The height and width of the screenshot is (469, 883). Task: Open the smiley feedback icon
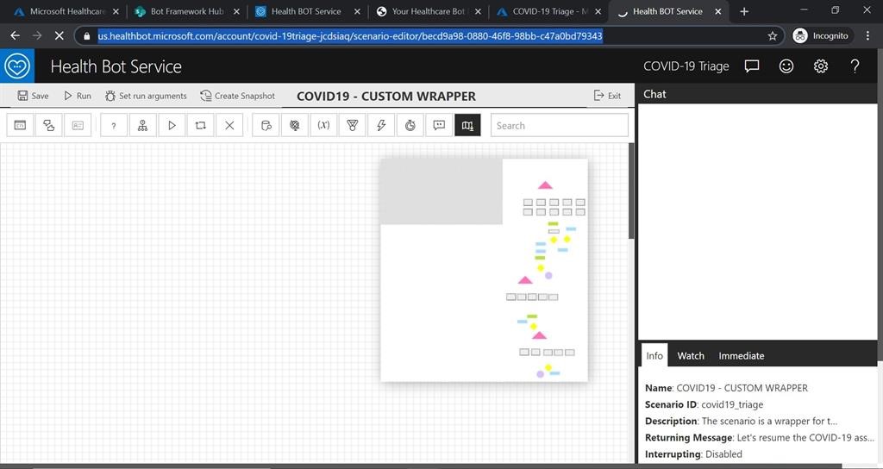(786, 66)
